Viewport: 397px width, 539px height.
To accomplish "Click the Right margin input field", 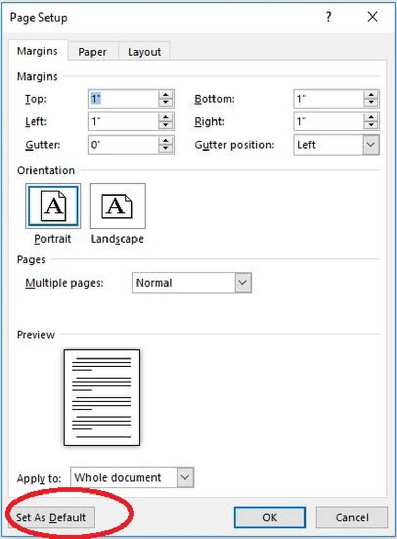I will click(x=328, y=122).
